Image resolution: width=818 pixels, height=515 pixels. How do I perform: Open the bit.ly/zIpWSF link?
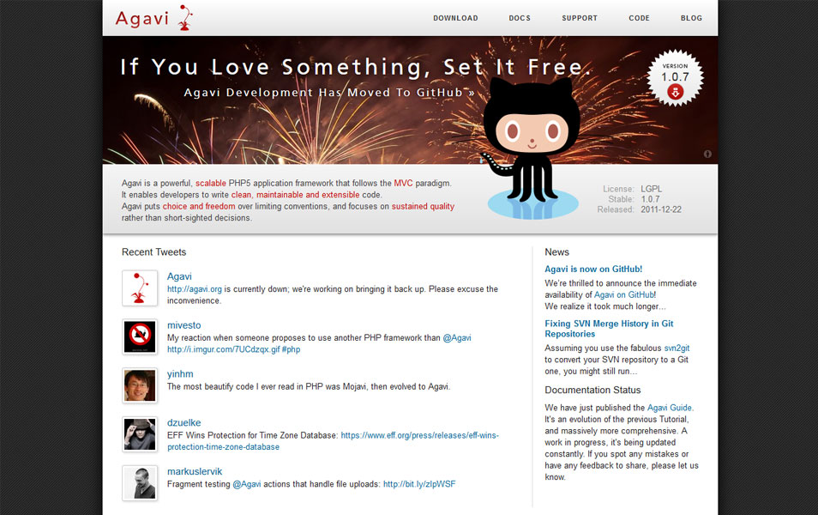419,484
